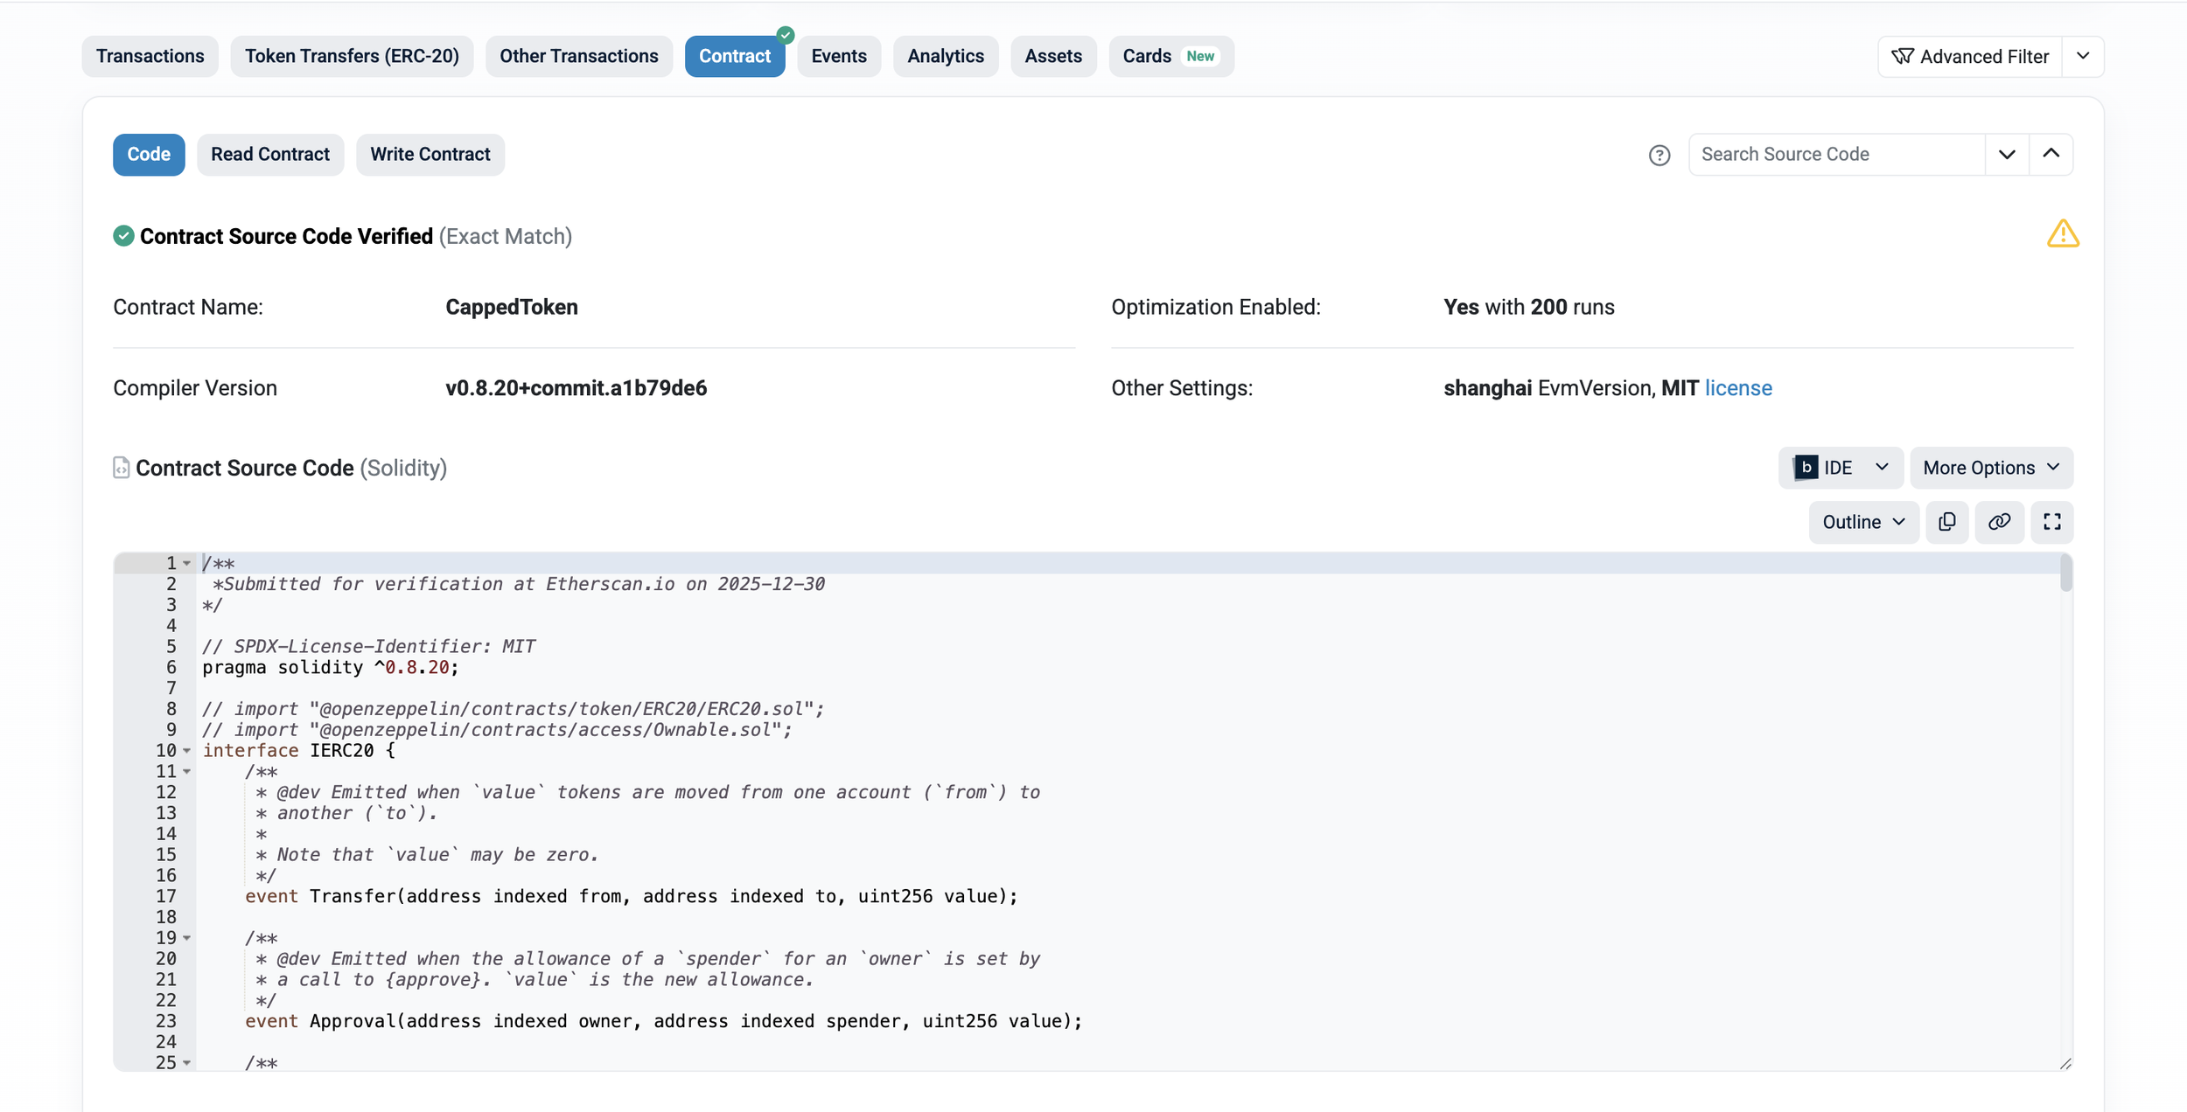This screenshot has width=2187, height=1112.
Task: Open the Token Transfers (ERC-20) tab
Action: coord(352,56)
